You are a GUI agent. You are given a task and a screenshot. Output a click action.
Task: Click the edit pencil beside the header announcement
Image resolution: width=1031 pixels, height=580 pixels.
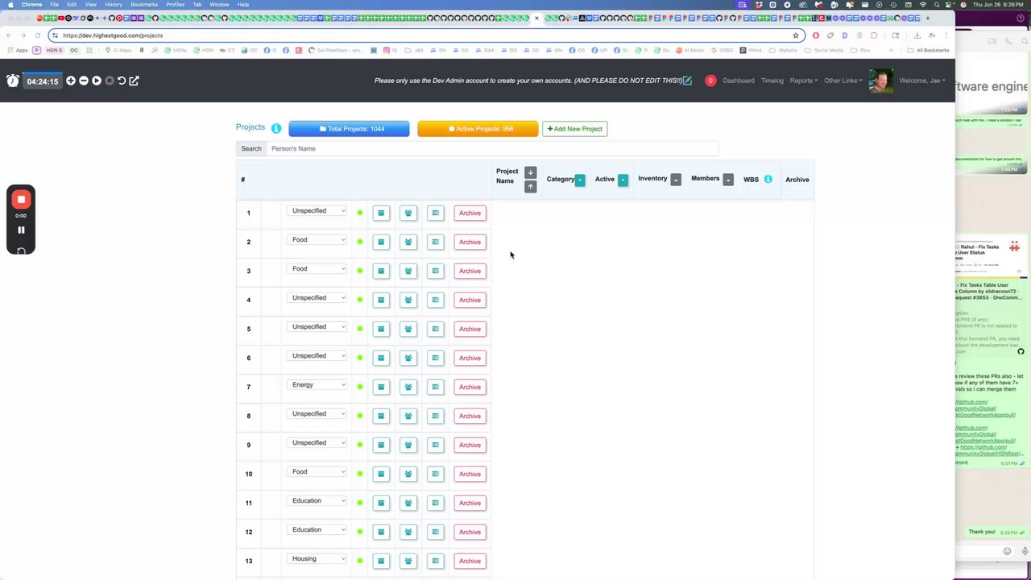pos(687,81)
